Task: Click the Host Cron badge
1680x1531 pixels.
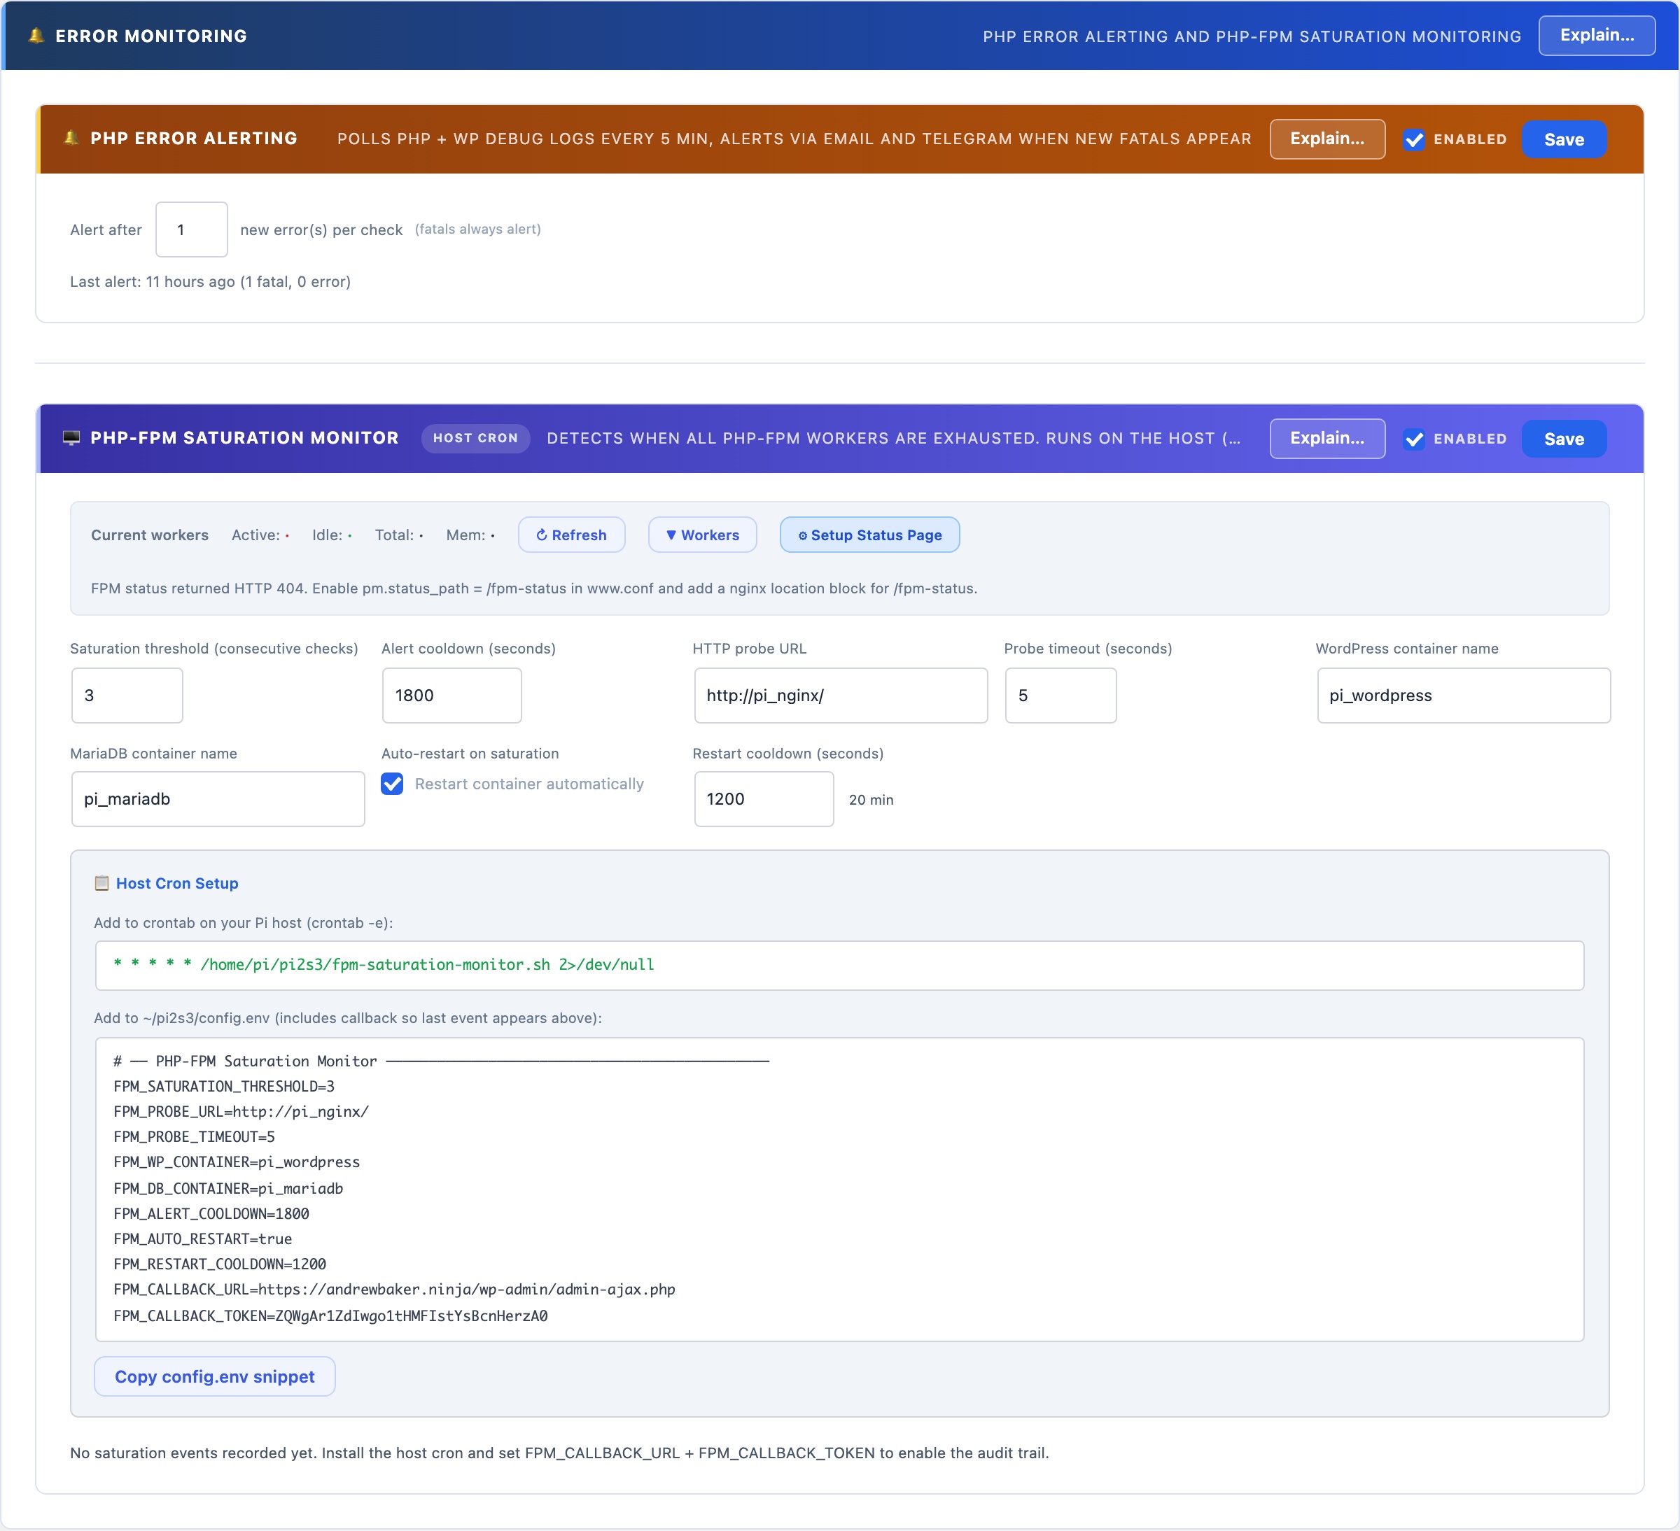Action: [x=476, y=438]
